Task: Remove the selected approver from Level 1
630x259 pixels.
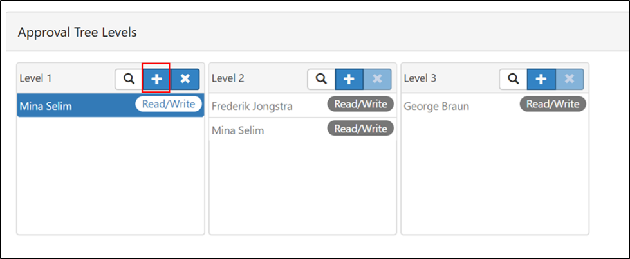Action: click(185, 78)
